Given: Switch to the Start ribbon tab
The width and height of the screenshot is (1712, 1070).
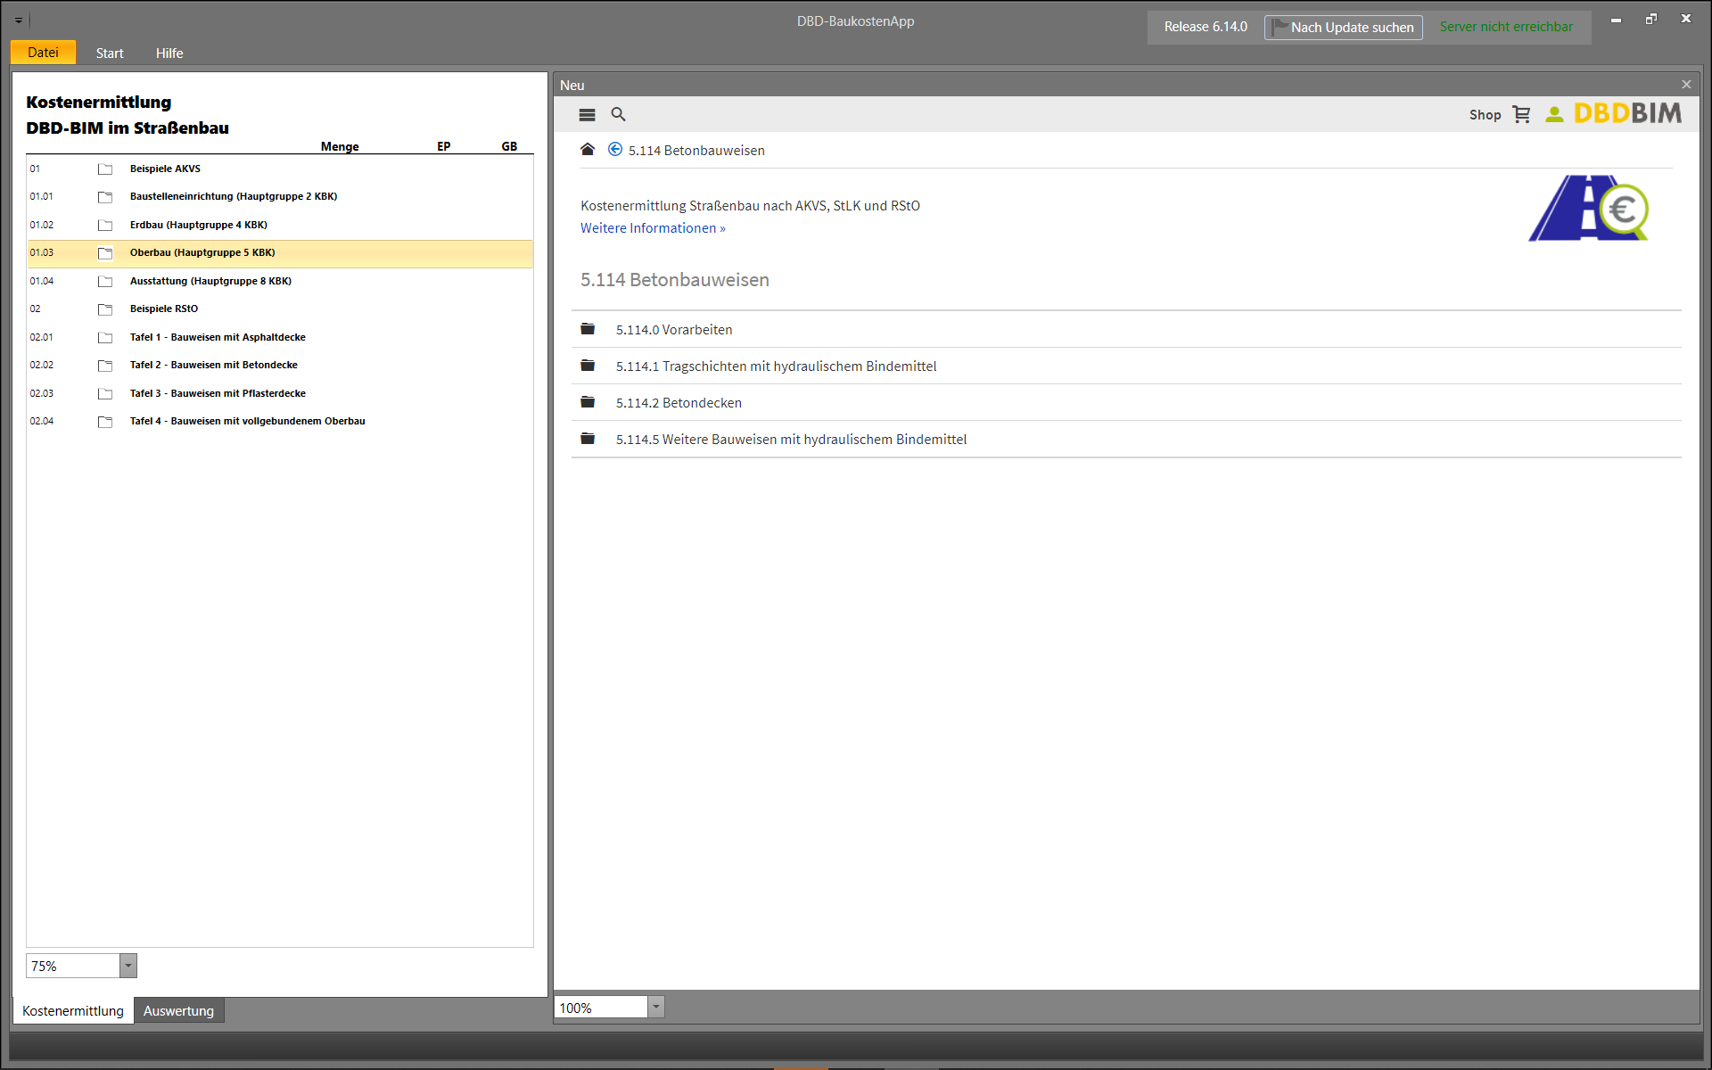Looking at the screenshot, I should [x=110, y=53].
